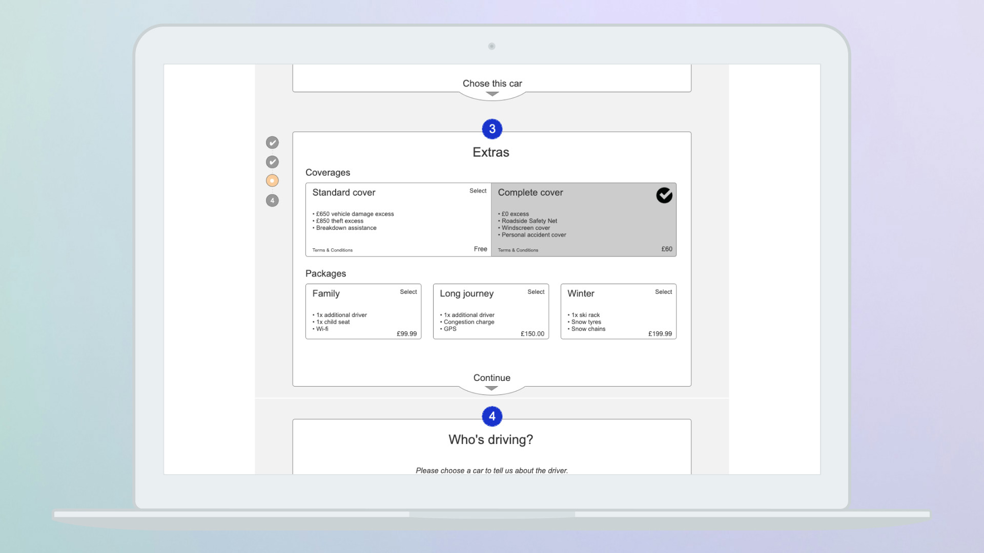Click the orange current step indicator
The height and width of the screenshot is (553, 984).
pyautogui.click(x=272, y=181)
